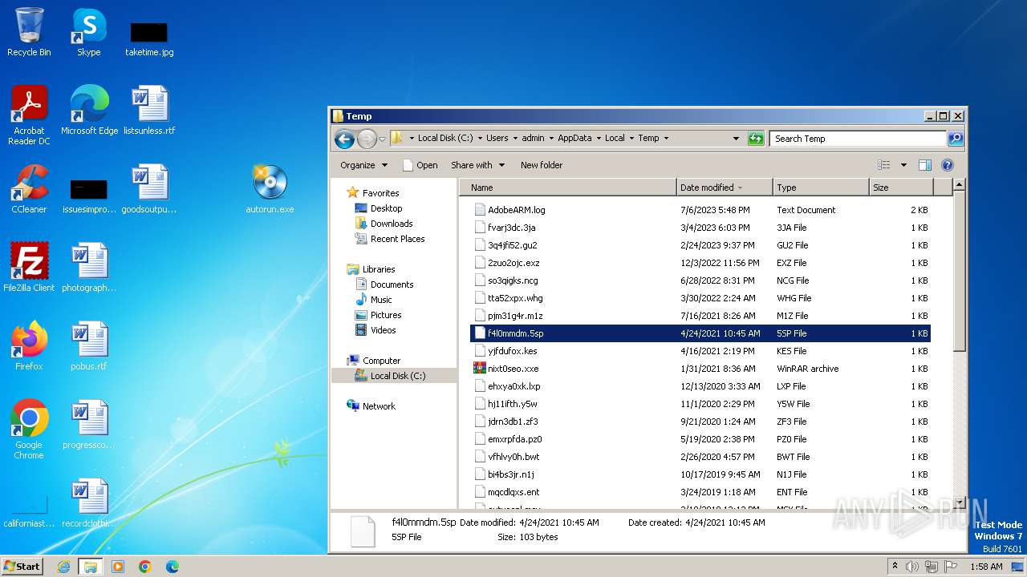Image resolution: width=1027 pixels, height=577 pixels.
Task: Show the preview pane
Action: pyautogui.click(x=924, y=165)
